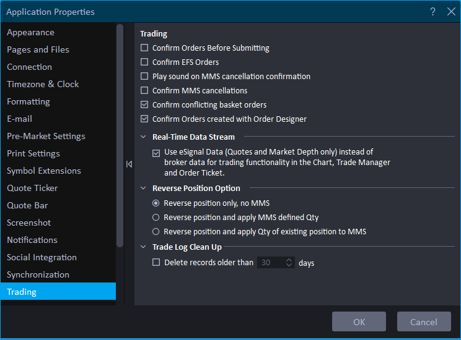Enable Play sound on MMS cancellation confirmation
This screenshot has width=461, height=340.
[144, 76]
